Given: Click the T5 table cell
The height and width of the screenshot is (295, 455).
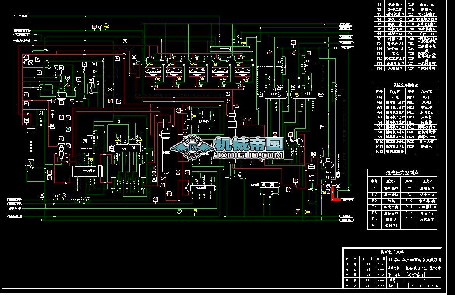Looking at the screenshot, I should [x=379, y=24].
